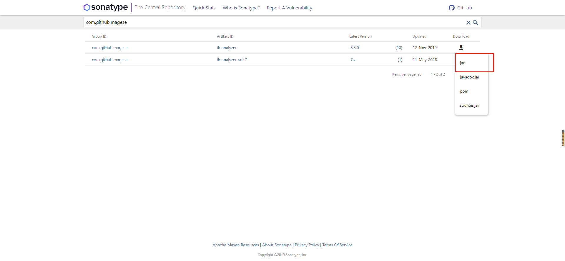Click the 1 - 2 of 2 range label
Image resolution: width=565 pixels, height=261 pixels.
click(x=438, y=74)
